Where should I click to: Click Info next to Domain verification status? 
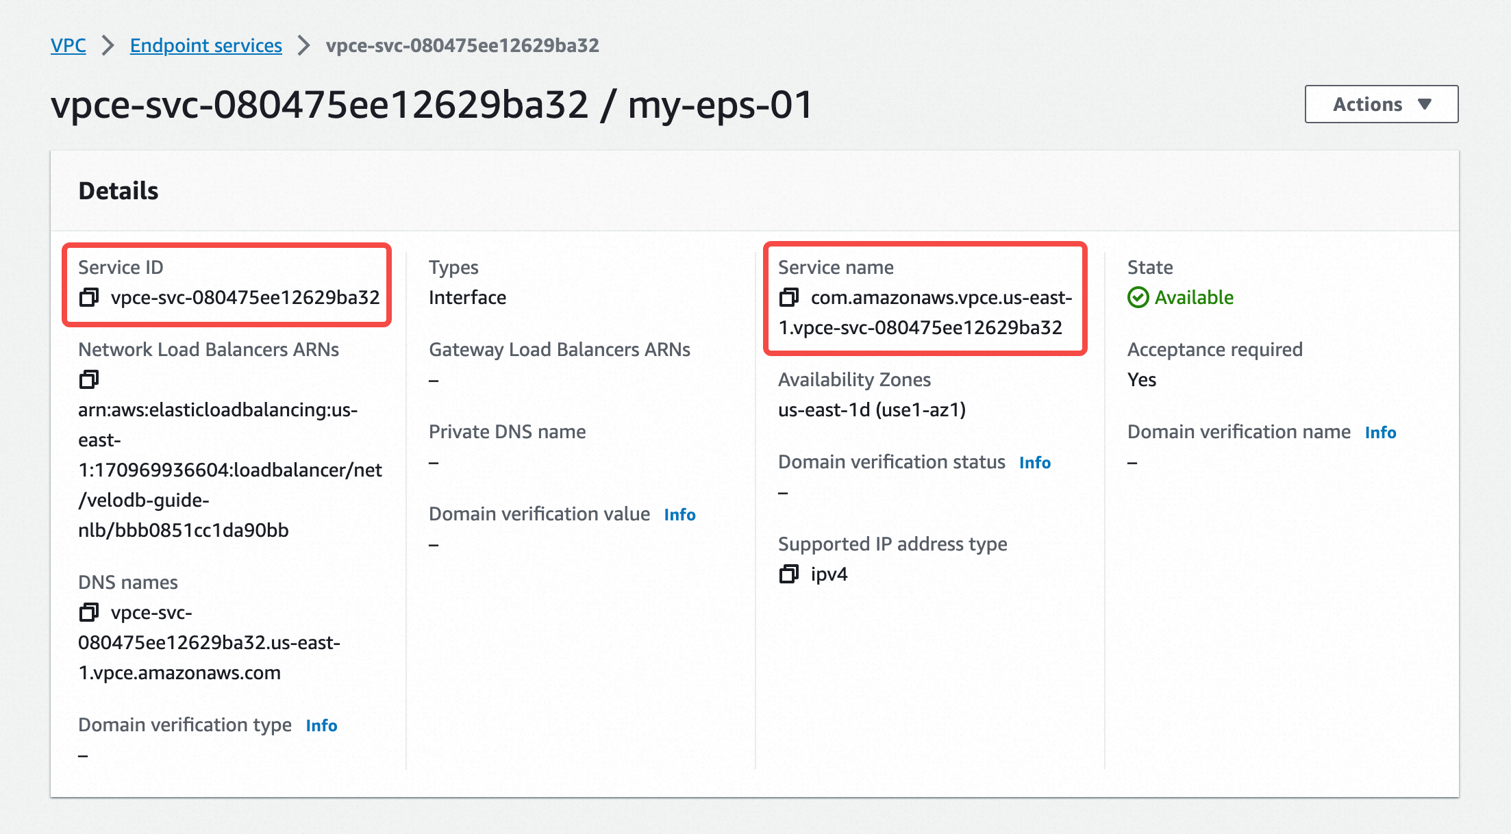pyautogui.click(x=1035, y=462)
